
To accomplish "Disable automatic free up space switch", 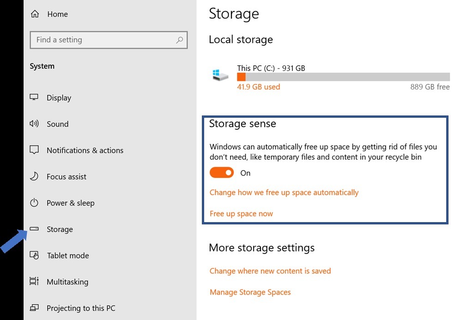I will (x=222, y=172).
